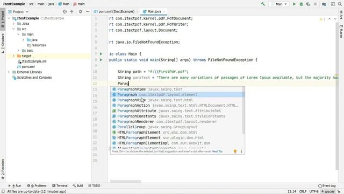Click the lightbulb icon in completion popup
This screenshot has height=194, width=344.
235,151
